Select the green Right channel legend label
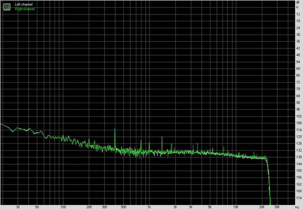Screen dimensions: 303x210 coord(25,9)
